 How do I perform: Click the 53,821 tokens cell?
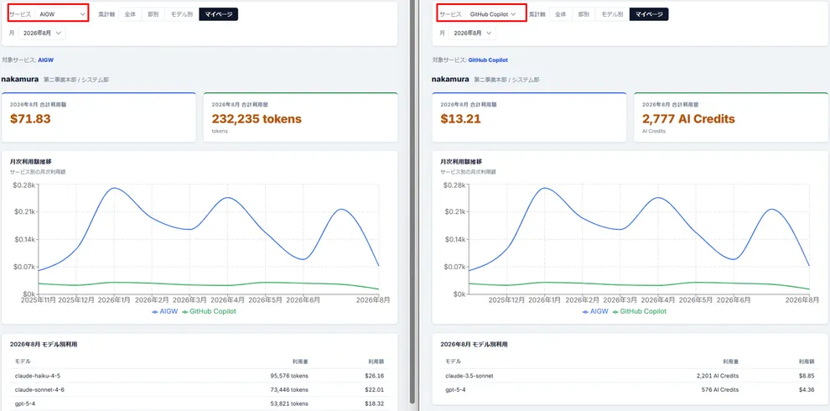[x=289, y=403]
